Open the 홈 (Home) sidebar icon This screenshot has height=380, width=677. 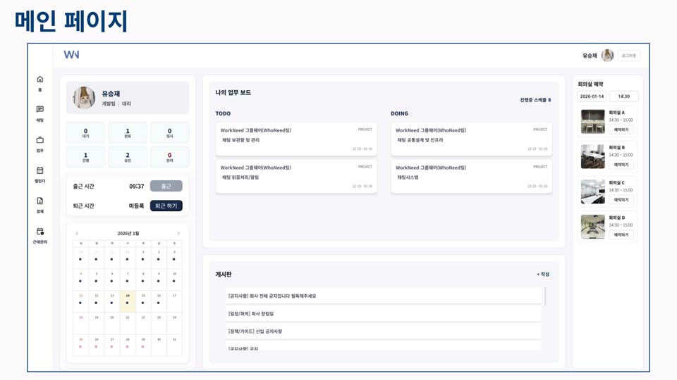pos(40,80)
